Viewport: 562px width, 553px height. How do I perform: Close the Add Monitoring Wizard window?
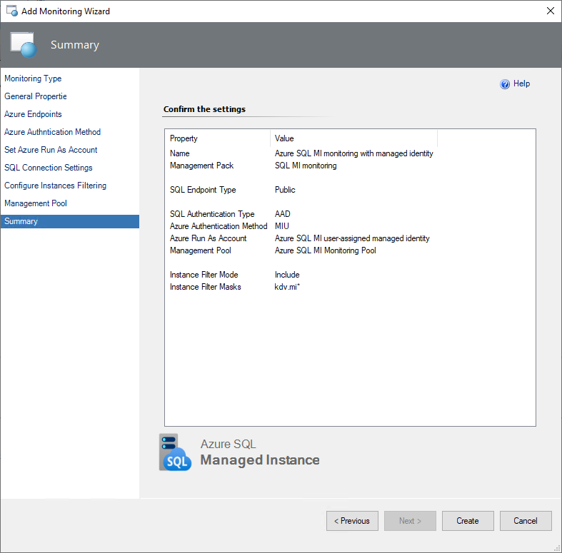550,11
